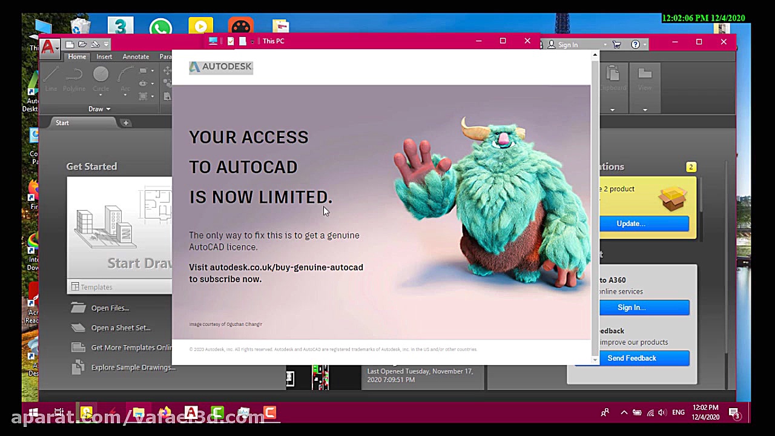This screenshot has width=775, height=436.
Task: Click the taskbar clock showing 12:02 PM
Action: 705,412
